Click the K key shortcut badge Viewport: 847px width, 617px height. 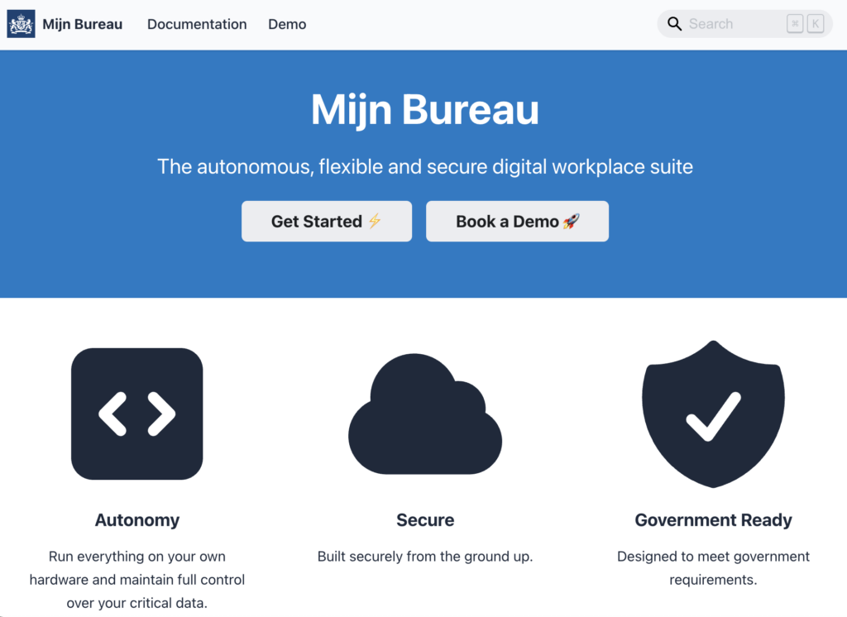click(816, 24)
